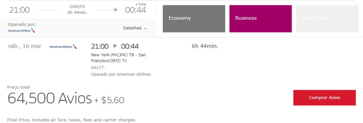The height and width of the screenshot is (123, 363).
Task: Select the Business cabin tab
Action: (x=260, y=19)
